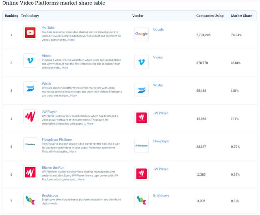Open the Brightcove technology title link
This screenshot has height=215, width=260.
pos(50,196)
